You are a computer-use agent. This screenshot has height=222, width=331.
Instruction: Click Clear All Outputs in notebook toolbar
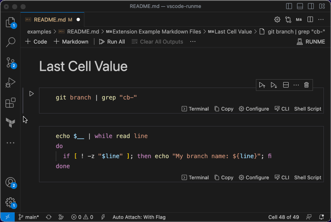(x=157, y=42)
